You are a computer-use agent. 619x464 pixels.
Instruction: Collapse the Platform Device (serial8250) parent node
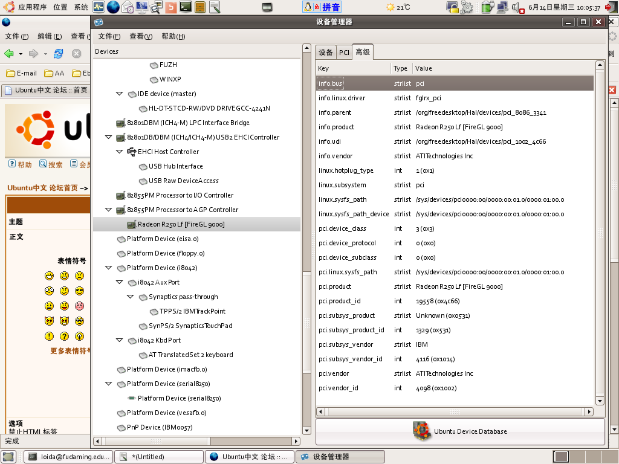(109, 384)
